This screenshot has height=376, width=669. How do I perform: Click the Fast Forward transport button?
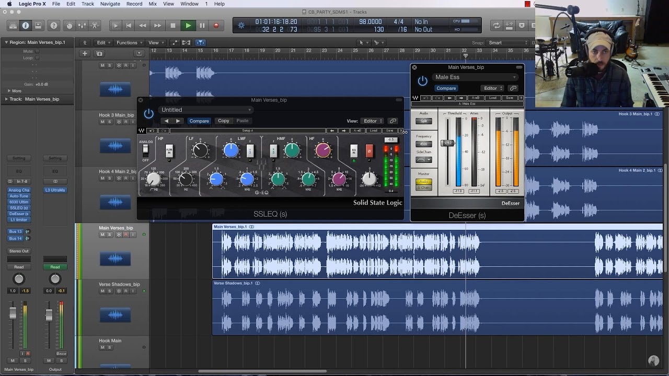[x=157, y=26]
